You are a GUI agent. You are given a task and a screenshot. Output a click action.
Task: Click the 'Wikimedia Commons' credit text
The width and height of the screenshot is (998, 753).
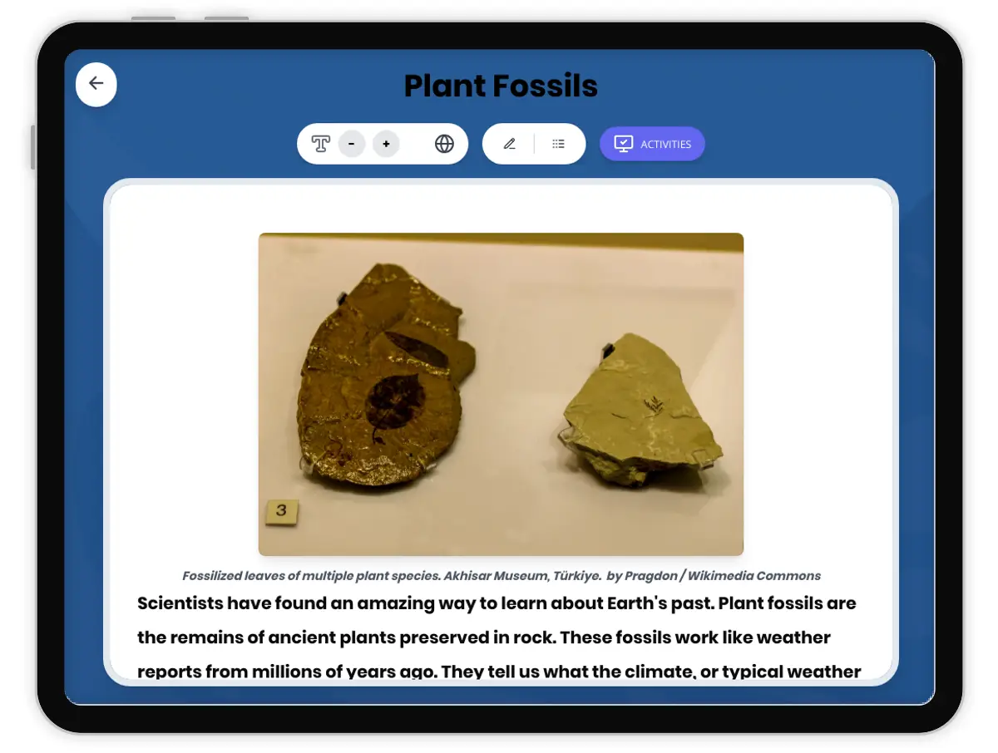pos(754,576)
